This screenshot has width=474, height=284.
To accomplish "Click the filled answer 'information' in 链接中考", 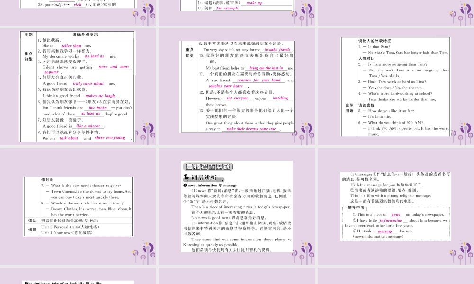I will [x=391, y=220].
